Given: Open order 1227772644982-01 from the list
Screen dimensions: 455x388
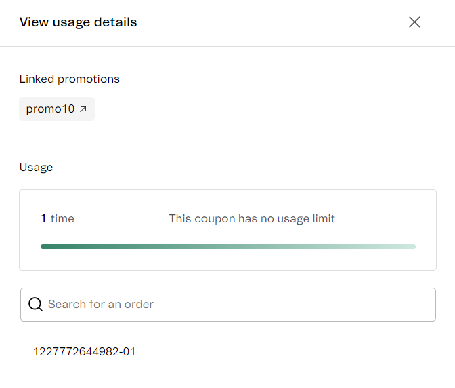Looking at the screenshot, I should click(85, 351).
